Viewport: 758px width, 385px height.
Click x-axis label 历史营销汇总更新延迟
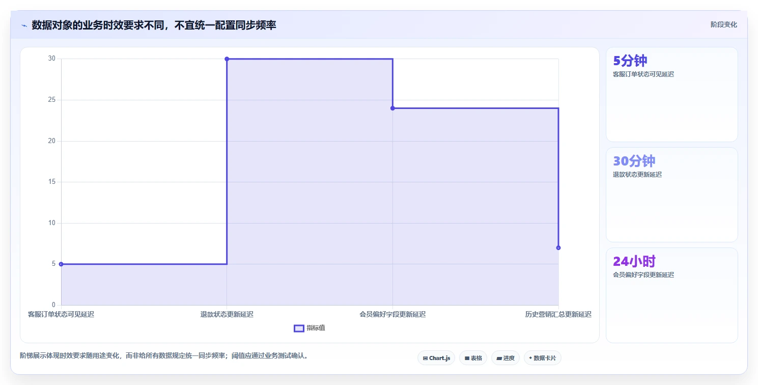click(x=558, y=314)
